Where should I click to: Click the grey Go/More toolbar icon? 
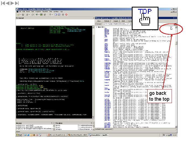click(63, 15)
